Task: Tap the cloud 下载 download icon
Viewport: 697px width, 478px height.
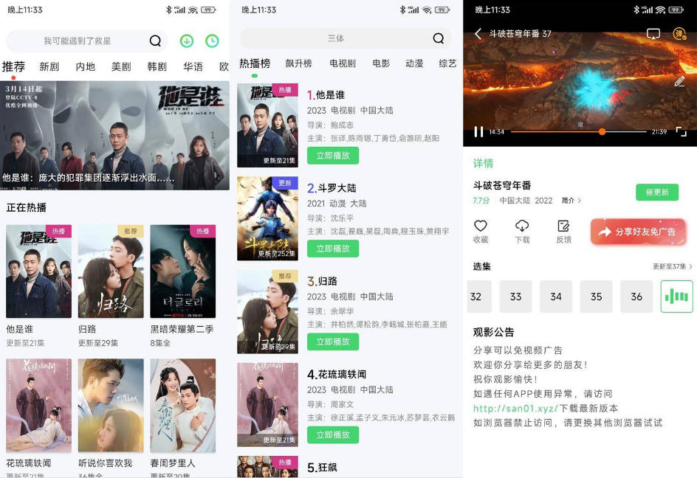Action: point(522,226)
